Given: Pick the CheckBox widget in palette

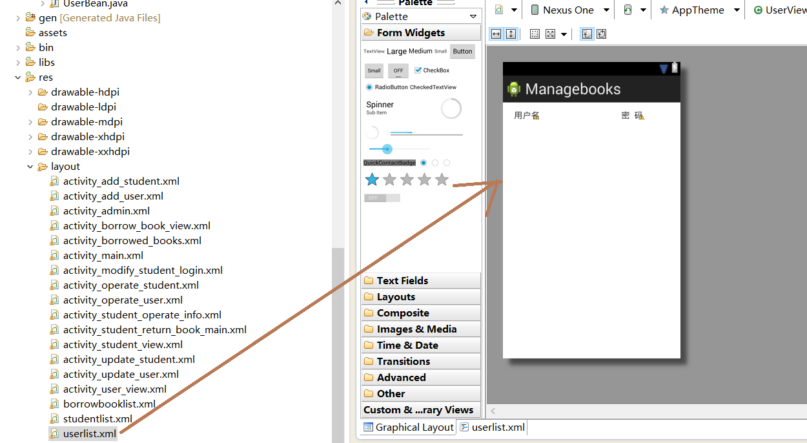Looking at the screenshot, I should pyautogui.click(x=432, y=70).
